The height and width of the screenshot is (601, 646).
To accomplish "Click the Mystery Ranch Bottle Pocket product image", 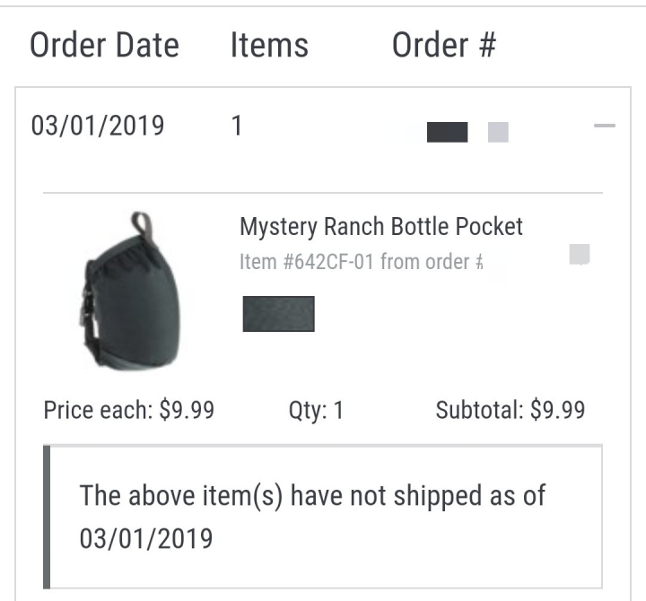I will pyautogui.click(x=130, y=291).
